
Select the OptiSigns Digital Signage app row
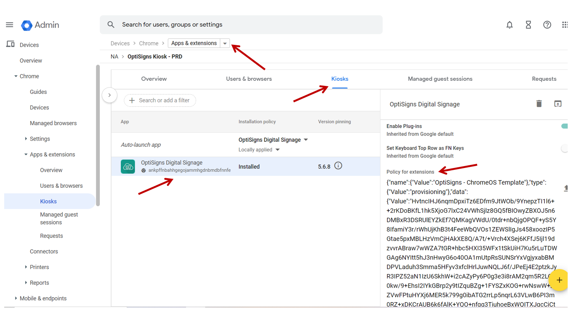pyautogui.click(x=246, y=166)
